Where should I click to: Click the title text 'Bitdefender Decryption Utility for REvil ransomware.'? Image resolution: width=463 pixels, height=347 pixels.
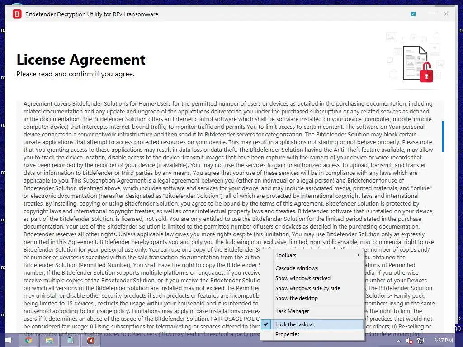[92, 14]
